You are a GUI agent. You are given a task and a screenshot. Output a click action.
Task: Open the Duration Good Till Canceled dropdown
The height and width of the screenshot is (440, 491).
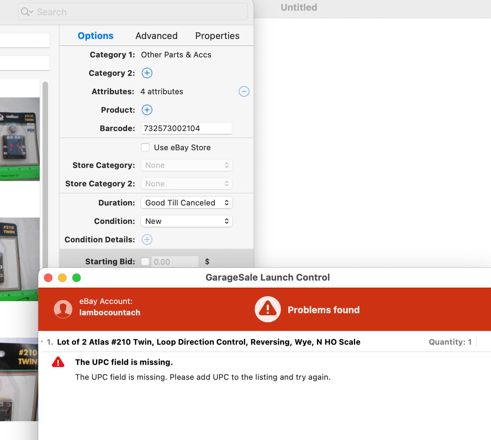187,203
